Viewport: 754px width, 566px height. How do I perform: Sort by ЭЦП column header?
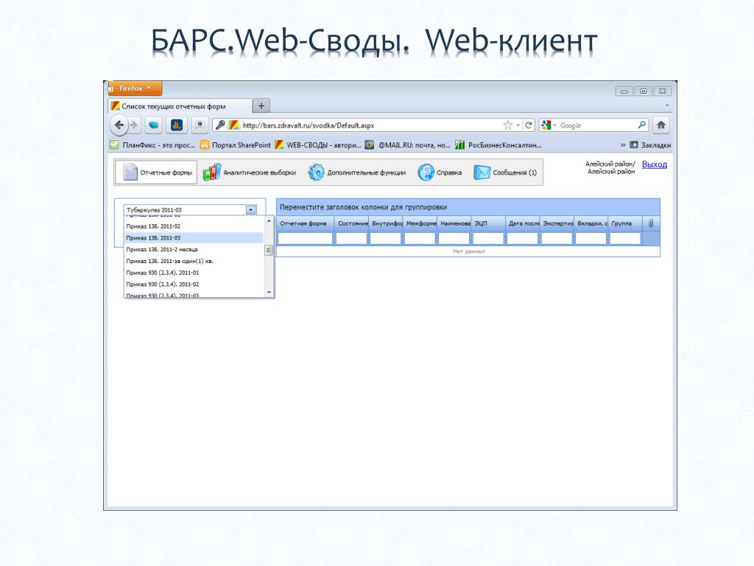click(488, 223)
